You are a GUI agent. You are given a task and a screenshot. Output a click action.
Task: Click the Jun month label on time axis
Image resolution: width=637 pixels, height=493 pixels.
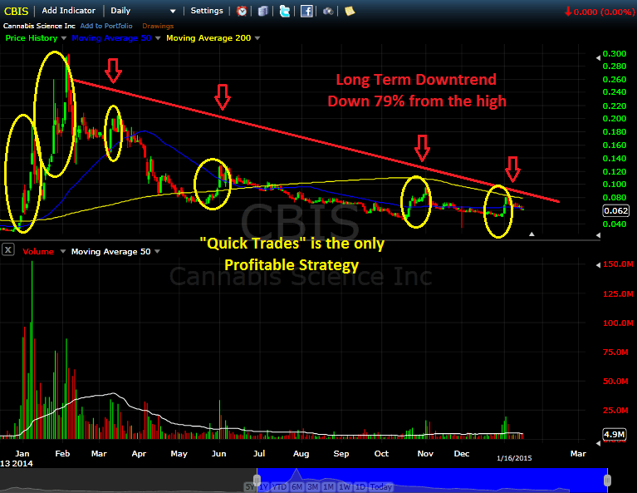[x=218, y=454]
